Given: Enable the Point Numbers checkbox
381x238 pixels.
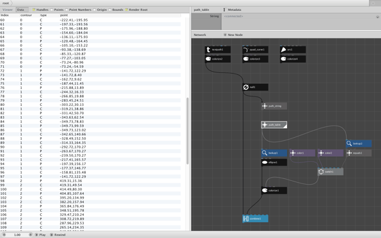Looking at the screenshot, I should pos(67,10).
